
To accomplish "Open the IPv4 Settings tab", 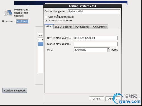I will (82, 27).
